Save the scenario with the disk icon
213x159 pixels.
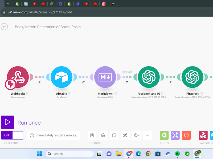point(92,135)
